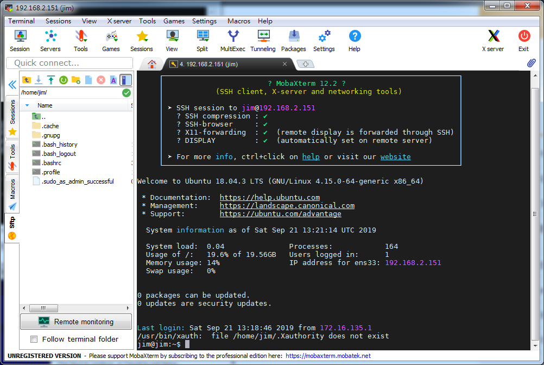
Task: Upload files with the green arrow icon
Action: click(x=51, y=80)
